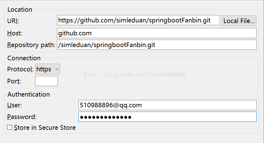Click the Authentication group heading
Viewport: 264px width, 143px height.
click(x=29, y=94)
